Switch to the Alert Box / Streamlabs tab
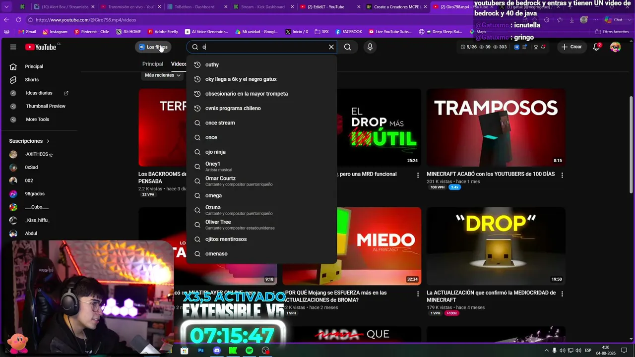 click(63, 7)
